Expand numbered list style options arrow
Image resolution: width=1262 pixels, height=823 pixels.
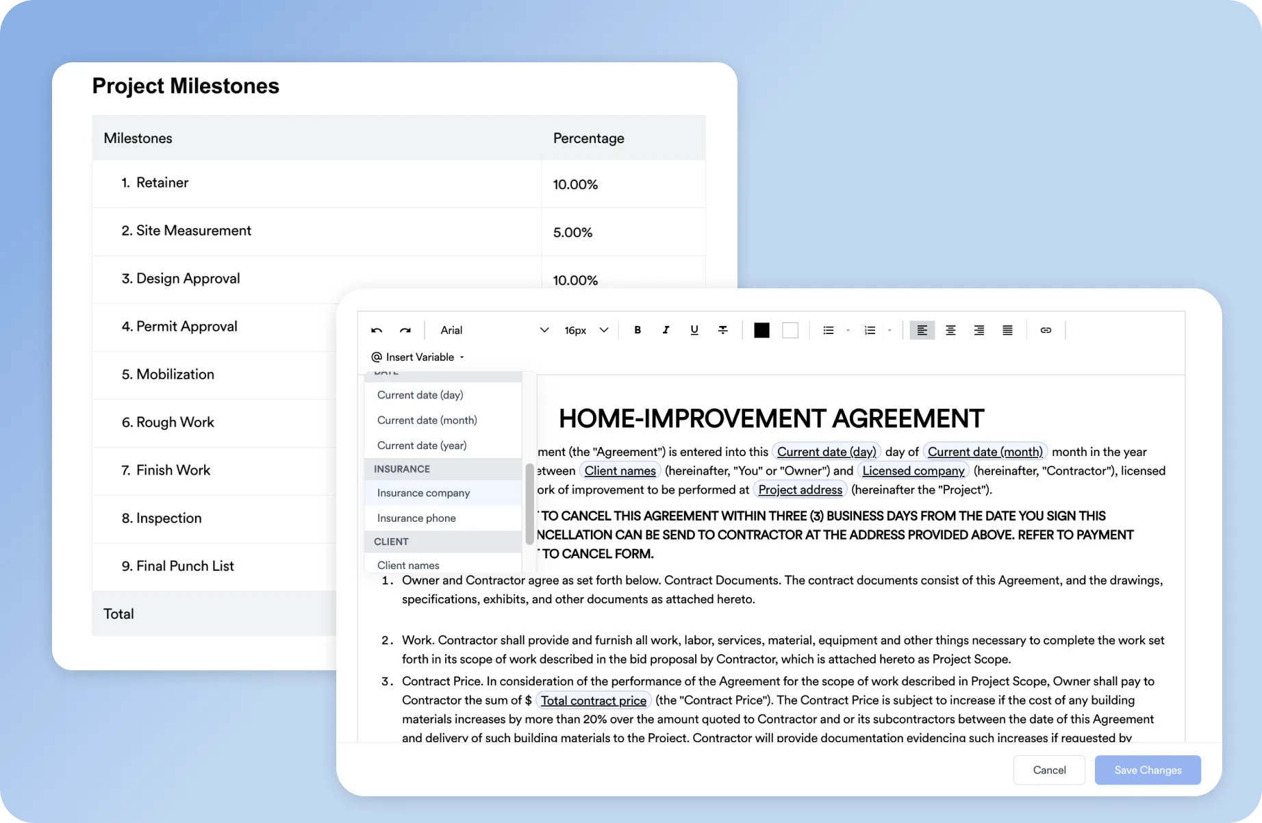[x=889, y=330]
